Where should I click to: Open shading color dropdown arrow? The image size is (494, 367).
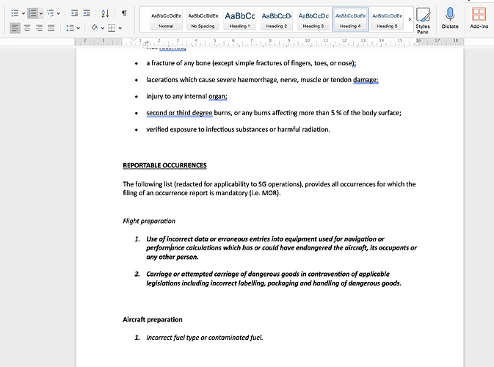pyautogui.click(x=102, y=29)
